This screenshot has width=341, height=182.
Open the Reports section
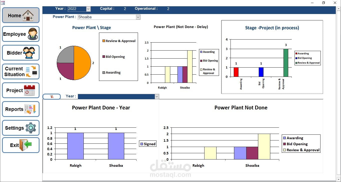click(x=21, y=109)
